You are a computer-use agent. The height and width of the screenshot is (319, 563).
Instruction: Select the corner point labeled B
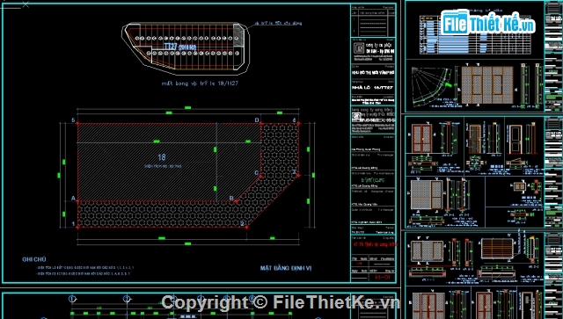[236, 201]
